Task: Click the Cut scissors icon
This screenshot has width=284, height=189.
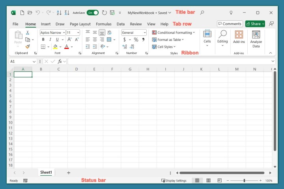Action: coord(28,33)
